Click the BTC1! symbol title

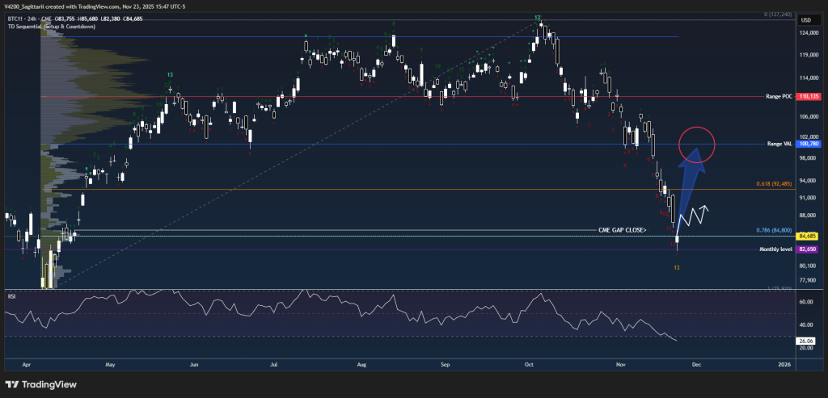coord(15,19)
